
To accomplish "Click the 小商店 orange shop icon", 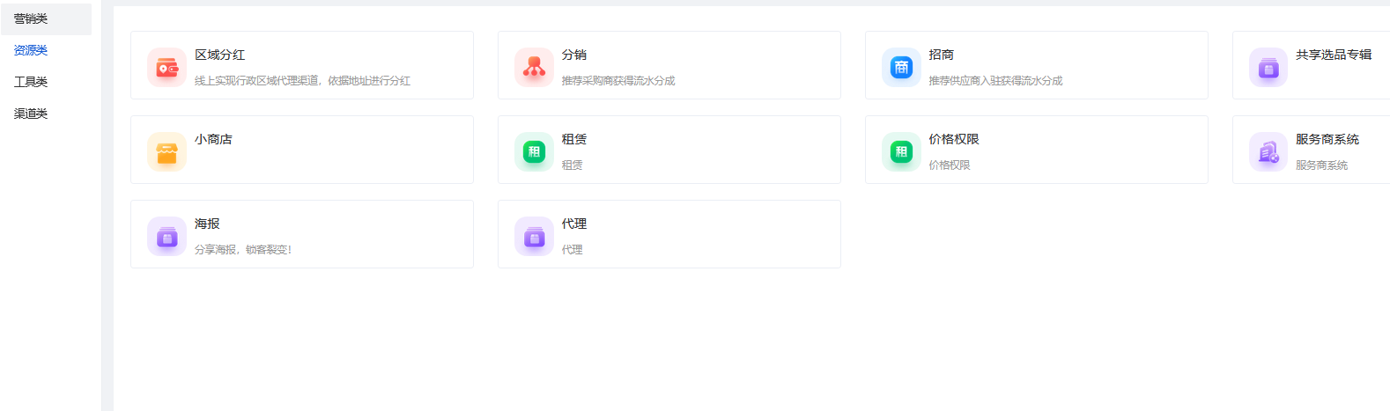I will [166, 151].
